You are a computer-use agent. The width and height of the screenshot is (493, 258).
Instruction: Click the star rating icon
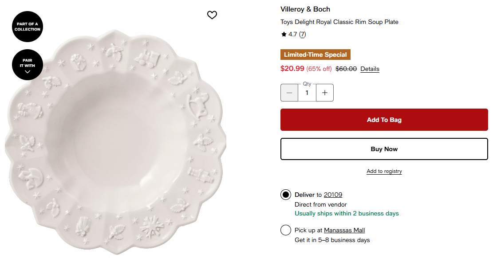point(284,34)
